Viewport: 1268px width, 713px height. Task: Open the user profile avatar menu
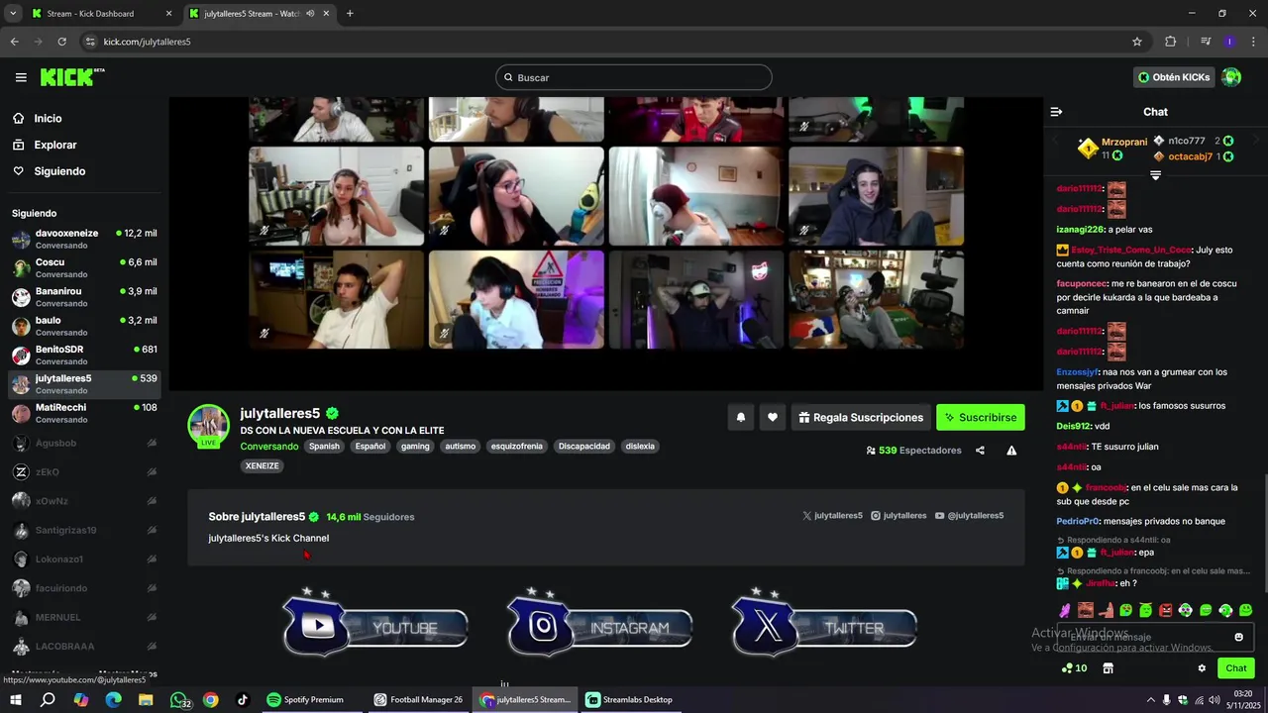pyautogui.click(x=1231, y=77)
